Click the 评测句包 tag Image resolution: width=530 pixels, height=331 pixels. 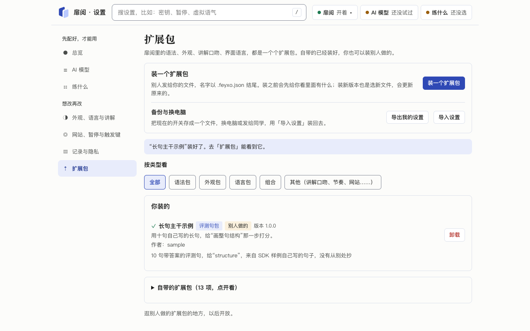click(x=209, y=226)
